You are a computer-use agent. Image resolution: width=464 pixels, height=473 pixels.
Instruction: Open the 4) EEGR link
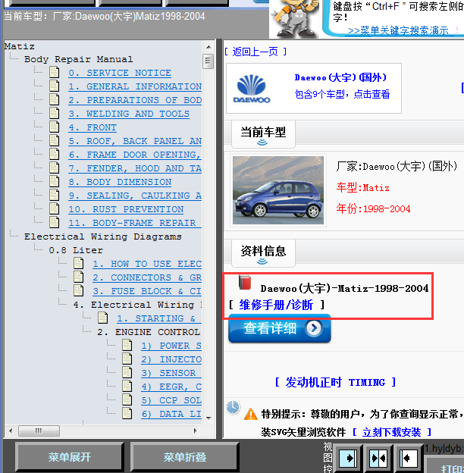pos(171,387)
